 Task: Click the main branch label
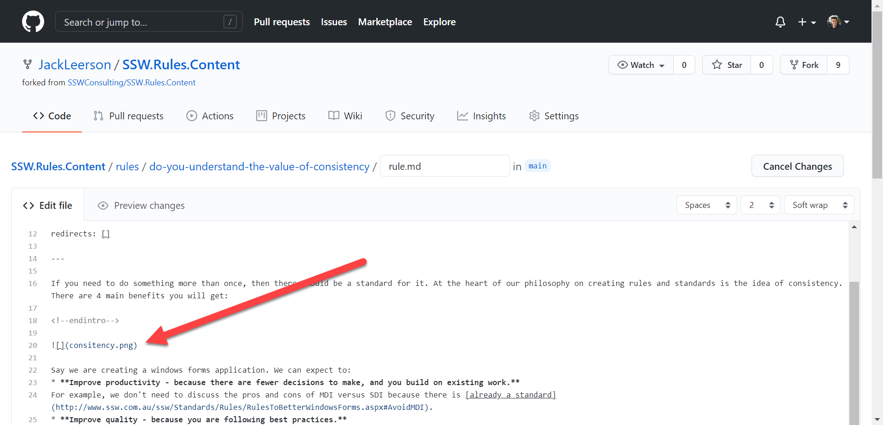click(x=537, y=166)
